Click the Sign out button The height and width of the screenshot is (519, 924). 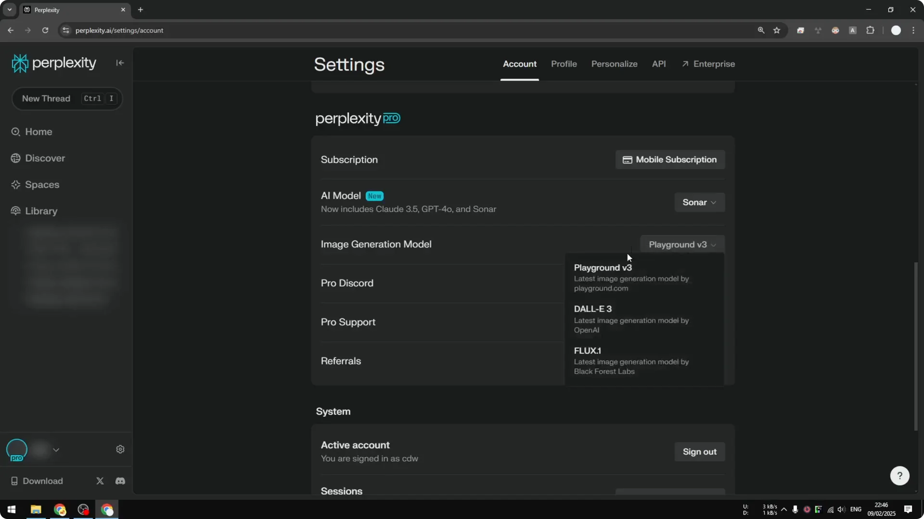pyautogui.click(x=699, y=452)
